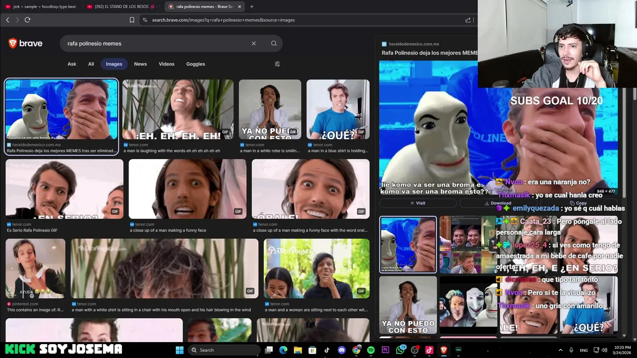Open site settings icon in address bar

(x=145, y=20)
